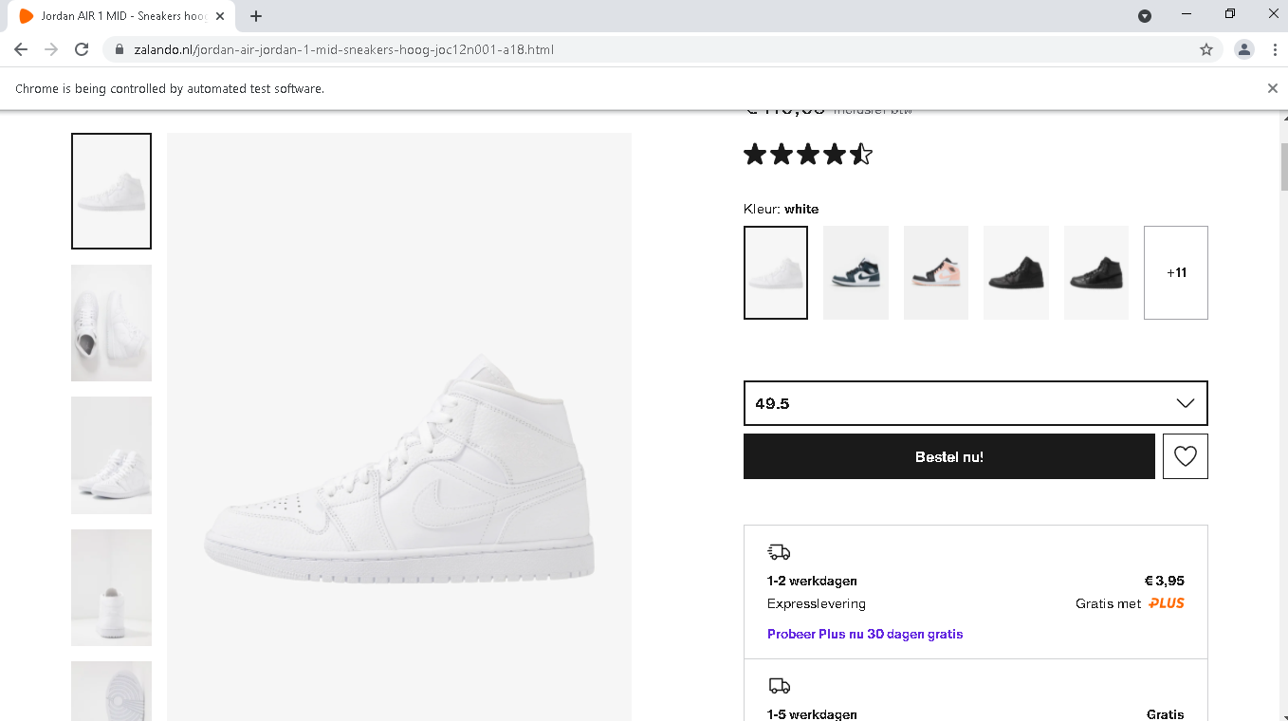1288x721 pixels.
Task: Open the size dropdown showing 49.5
Action: pyautogui.click(x=975, y=403)
